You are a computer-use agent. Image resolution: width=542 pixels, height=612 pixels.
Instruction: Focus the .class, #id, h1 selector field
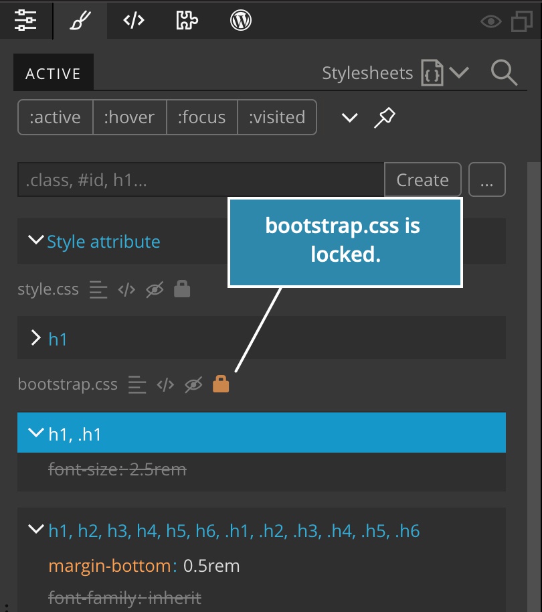pyautogui.click(x=201, y=179)
